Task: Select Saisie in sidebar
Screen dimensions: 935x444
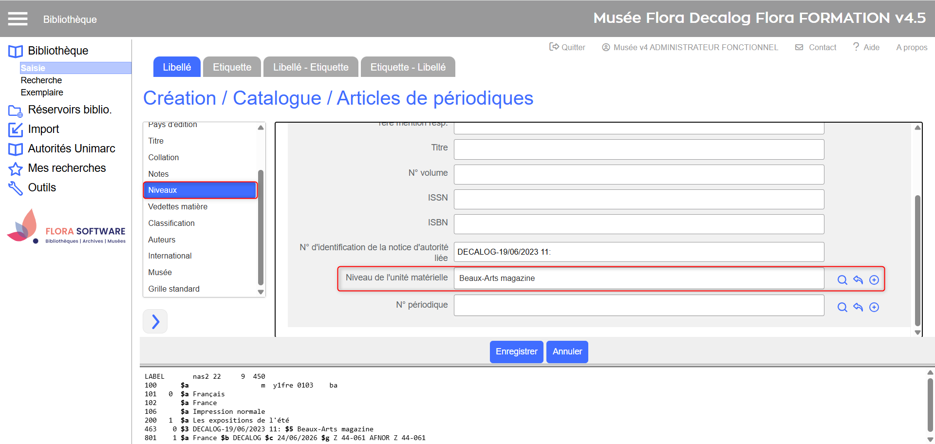Action: (75, 68)
